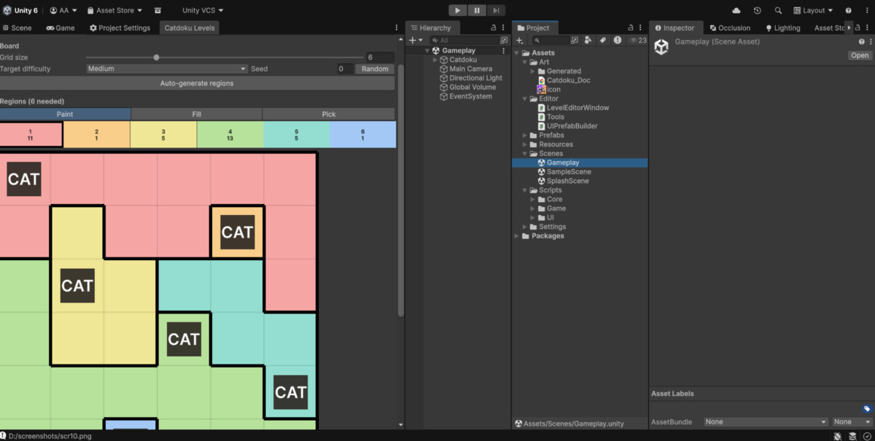Click the help question mark in top toolbar
This screenshot has width=875, height=441.
pyautogui.click(x=848, y=10)
